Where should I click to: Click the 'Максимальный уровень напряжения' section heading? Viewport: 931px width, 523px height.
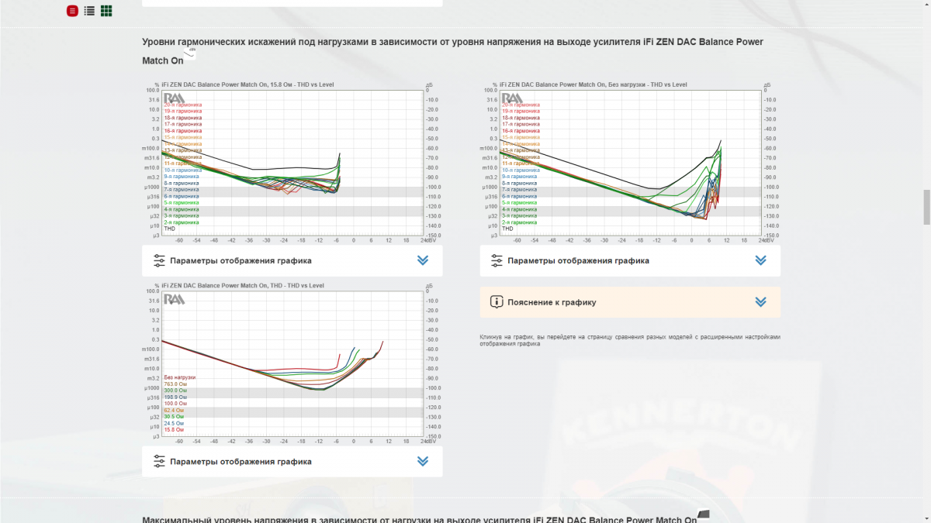[x=420, y=518]
